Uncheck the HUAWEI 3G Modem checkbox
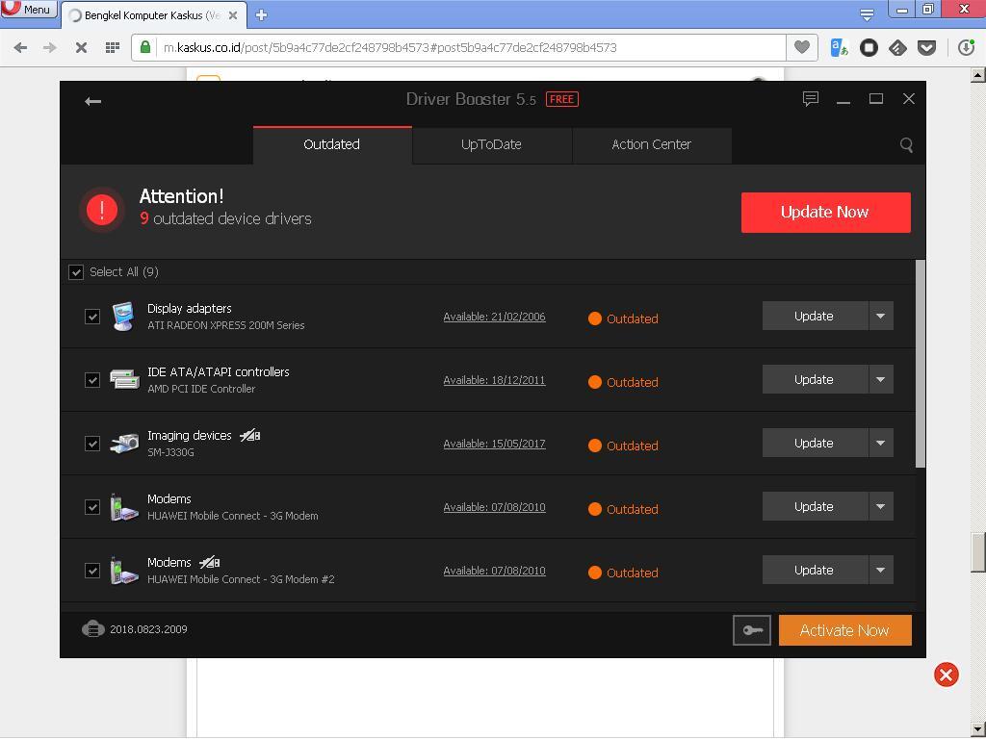The width and height of the screenshot is (986, 739). point(92,506)
